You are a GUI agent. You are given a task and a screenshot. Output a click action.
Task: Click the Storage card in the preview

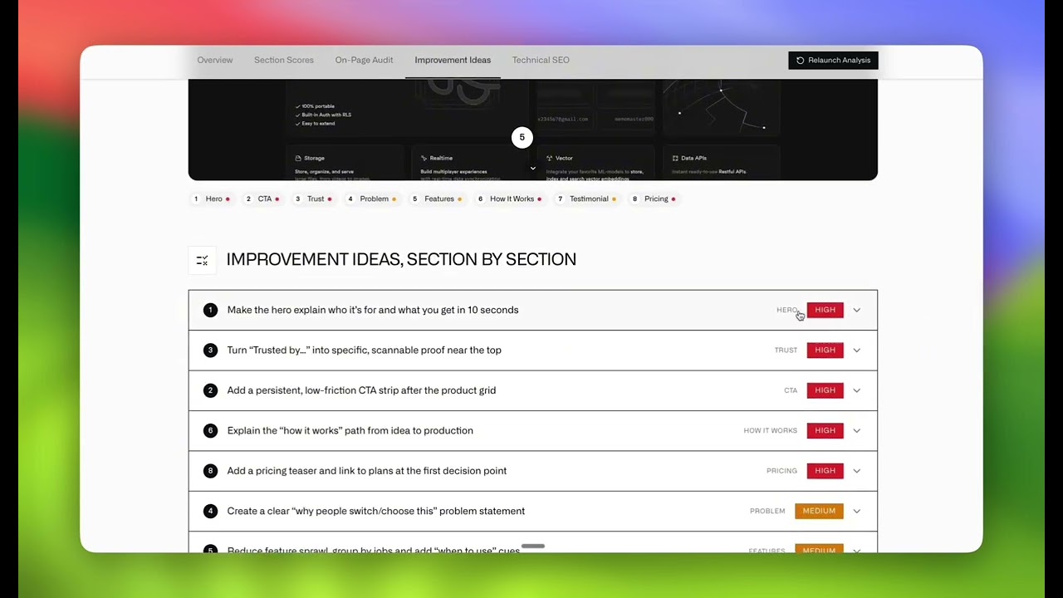pos(345,164)
